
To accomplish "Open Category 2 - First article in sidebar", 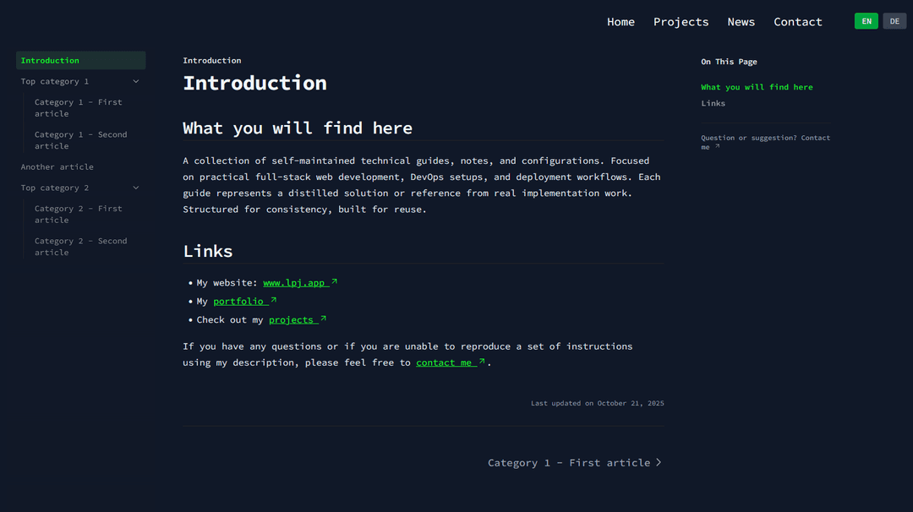I will tap(78, 214).
